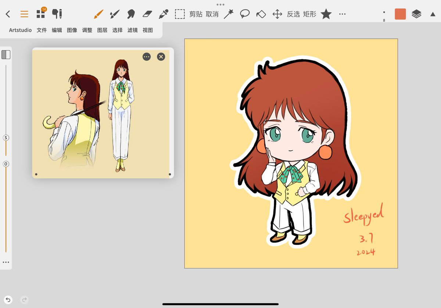Click the 矩形 button
Screen dimensions: 441x308
(x=309, y=14)
